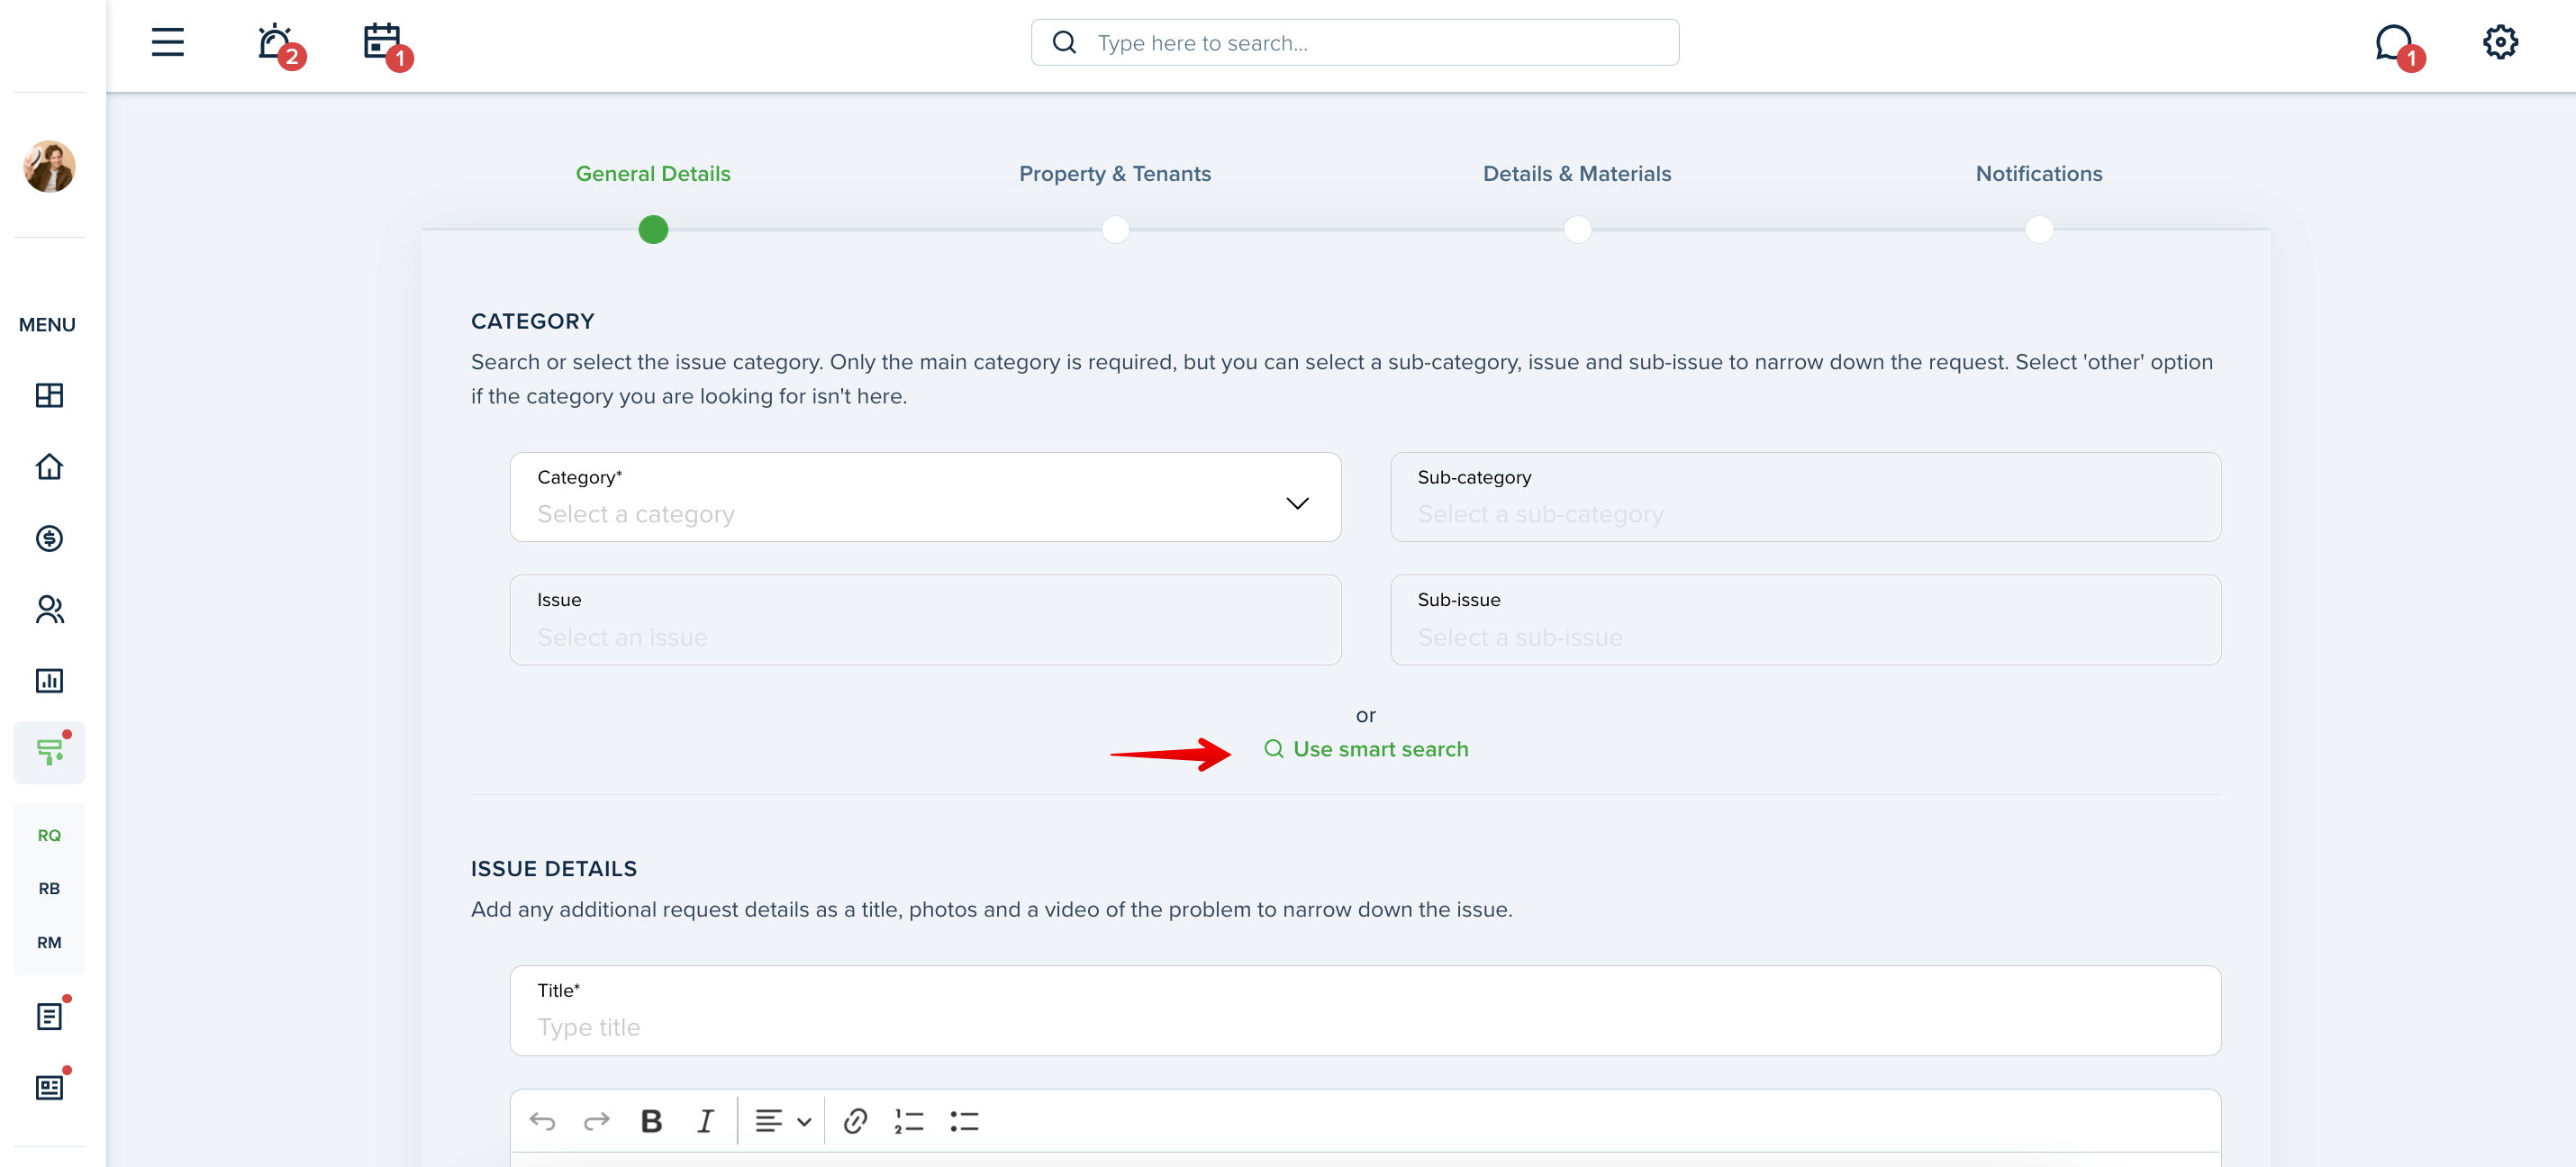Image resolution: width=2576 pixels, height=1167 pixels.
Task: Open reports chart icon in sidebar
Action: 49,681
